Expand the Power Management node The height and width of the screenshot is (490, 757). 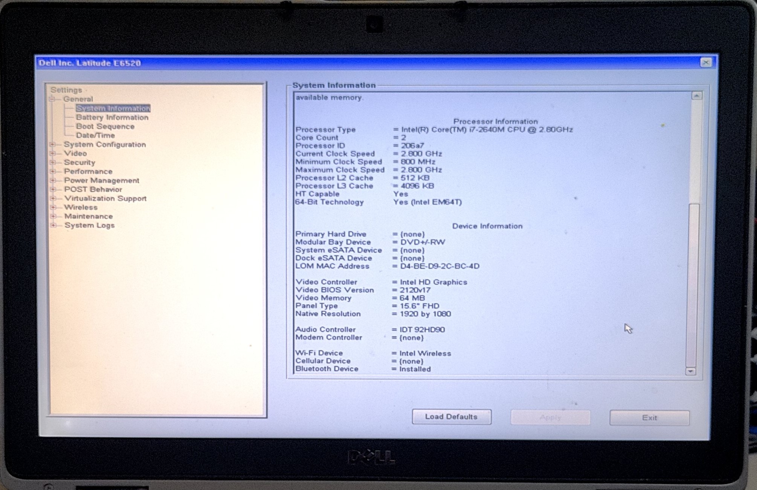tap(53, 181)
